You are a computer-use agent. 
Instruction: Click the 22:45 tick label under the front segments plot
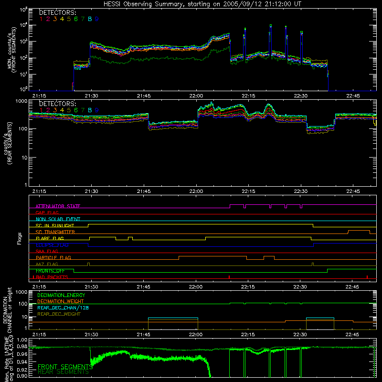[x=353, y=96]
